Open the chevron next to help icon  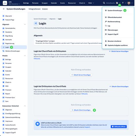point(126,3)
